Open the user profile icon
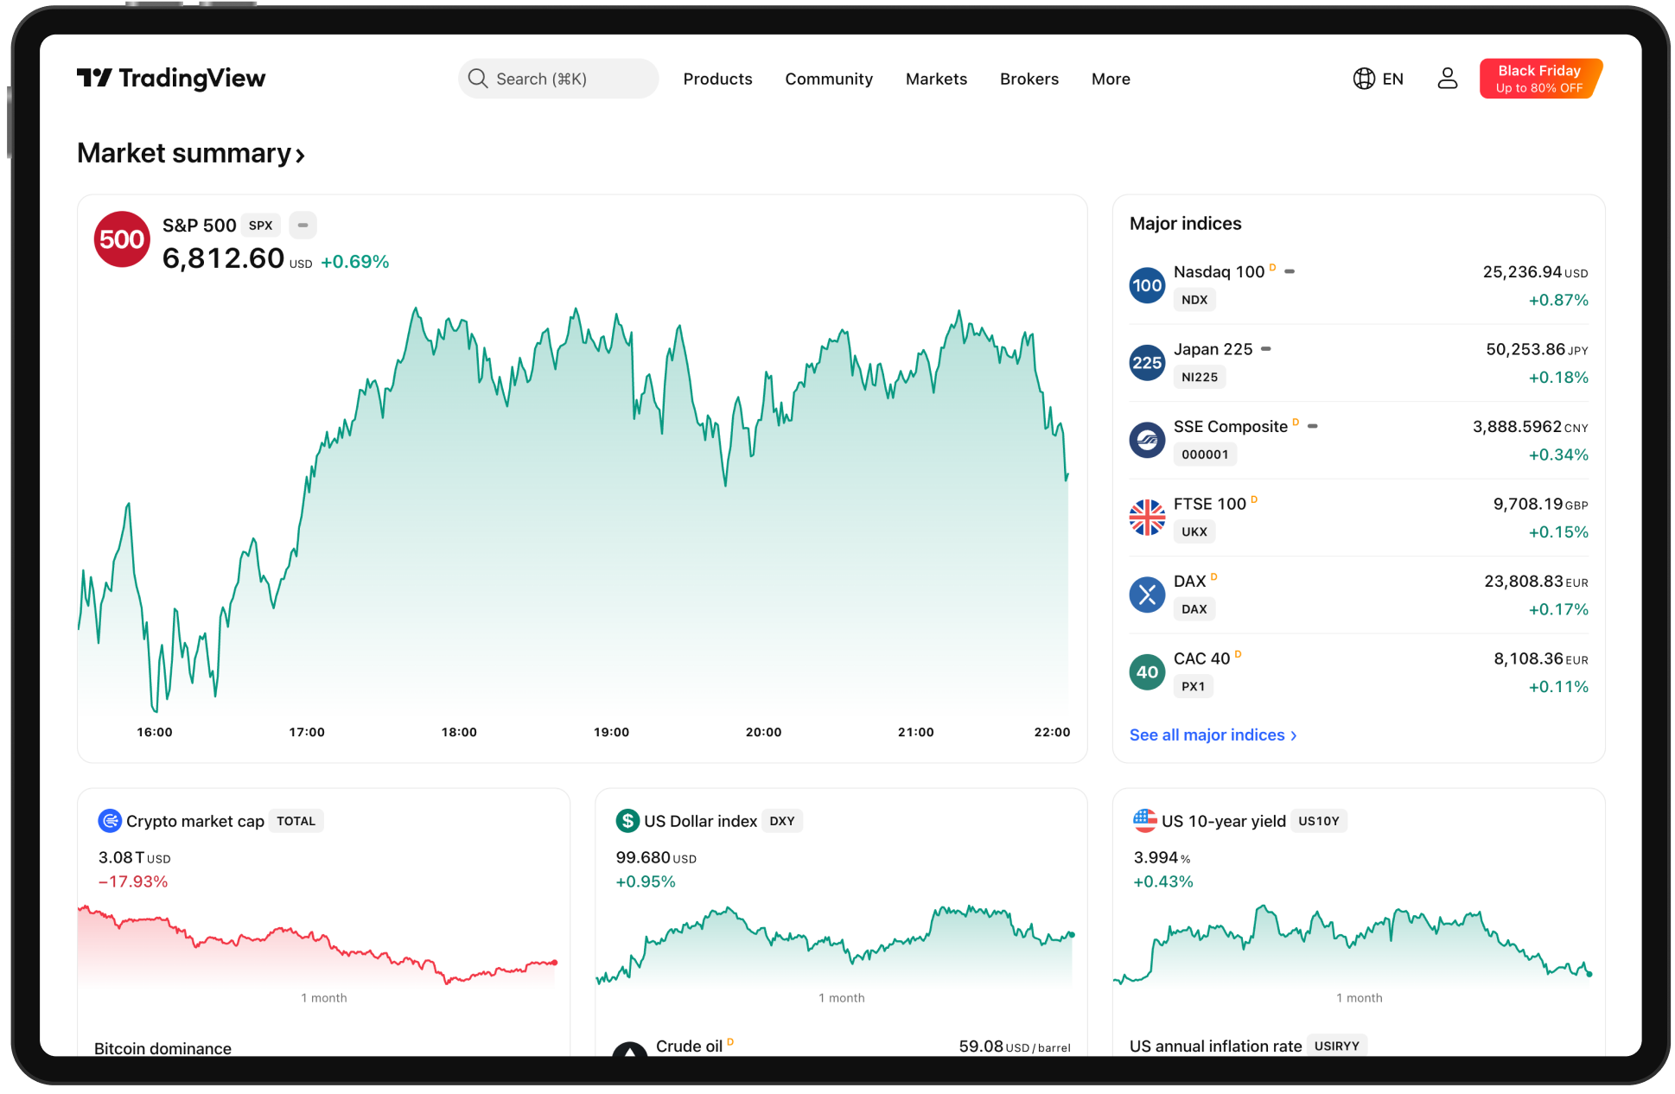Viewport: 1675px width, 1094px height. coord(1447,79)
